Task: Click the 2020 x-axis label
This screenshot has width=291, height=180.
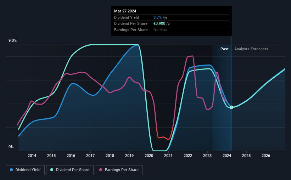Action: pyautogui.click(x=149, y=156)
